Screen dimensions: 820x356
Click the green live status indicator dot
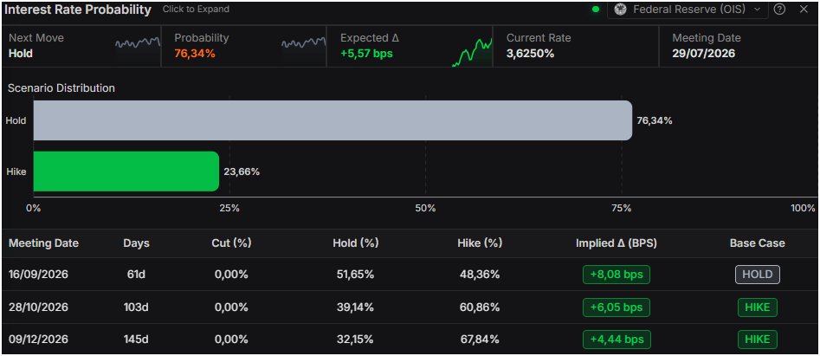click(x=595, y=10)
